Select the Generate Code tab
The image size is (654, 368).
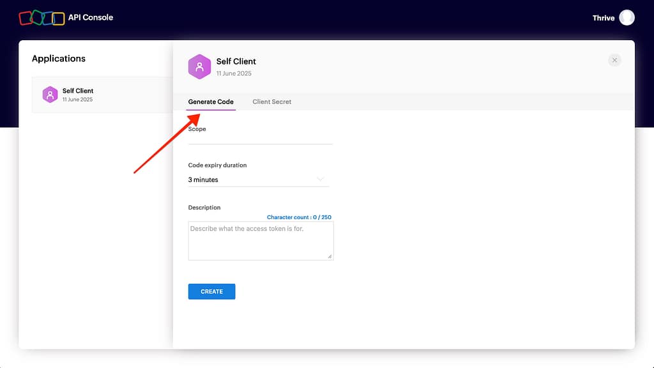[211, 102]
